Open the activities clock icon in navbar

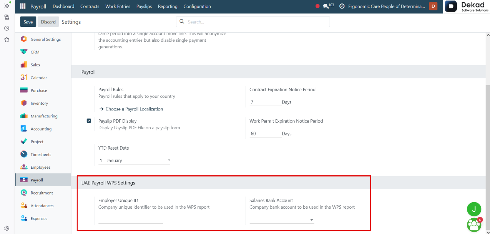click(342, 7)
